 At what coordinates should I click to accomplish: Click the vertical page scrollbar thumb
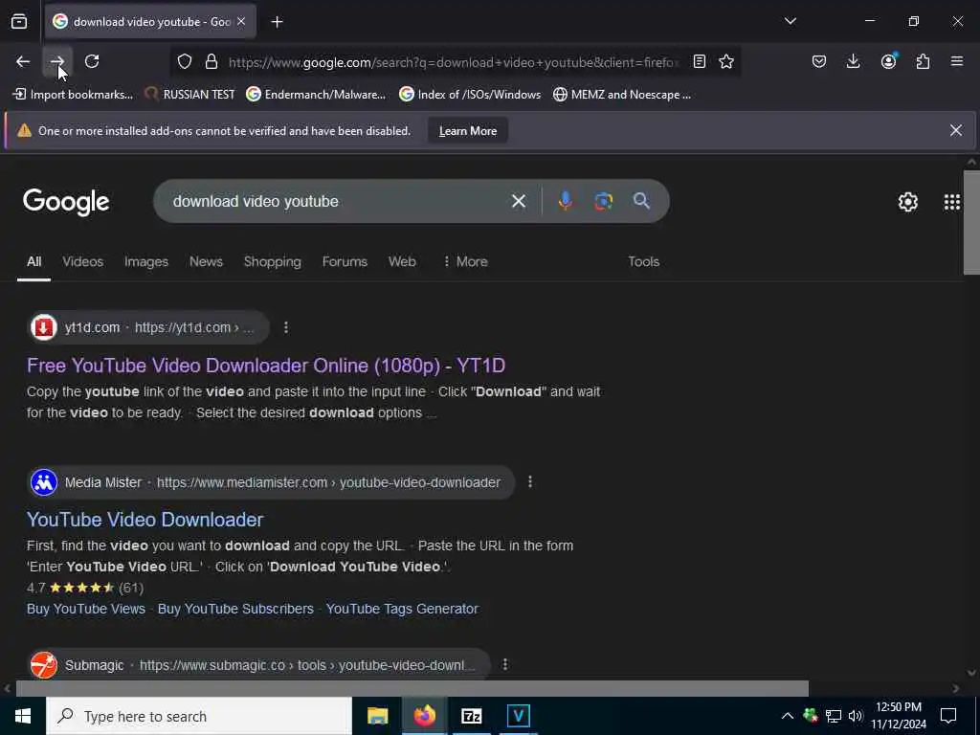pos(971,222)
